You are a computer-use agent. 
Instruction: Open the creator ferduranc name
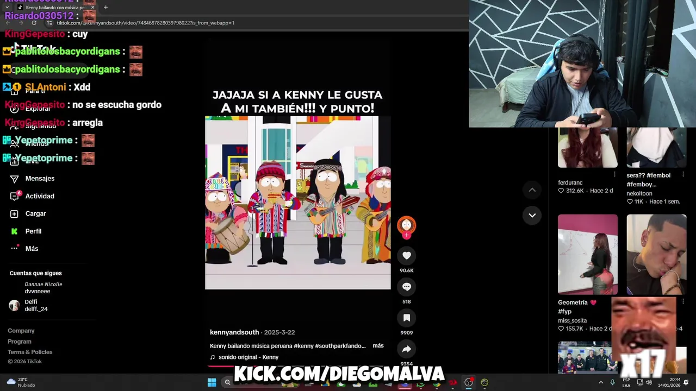pyautogui.click(x=570, y=183)
